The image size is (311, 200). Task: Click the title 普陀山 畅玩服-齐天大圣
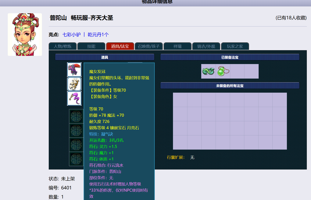81,18
